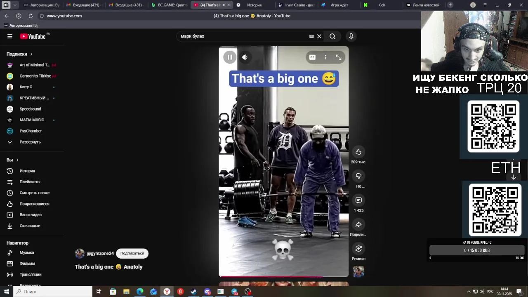Screen dimensions: 528x297
Task: Dislike the Short
Action: coord(358,176)
